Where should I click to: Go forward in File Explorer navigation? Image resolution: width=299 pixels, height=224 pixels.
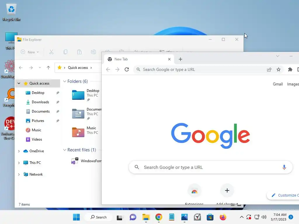[x=31, y=68]
